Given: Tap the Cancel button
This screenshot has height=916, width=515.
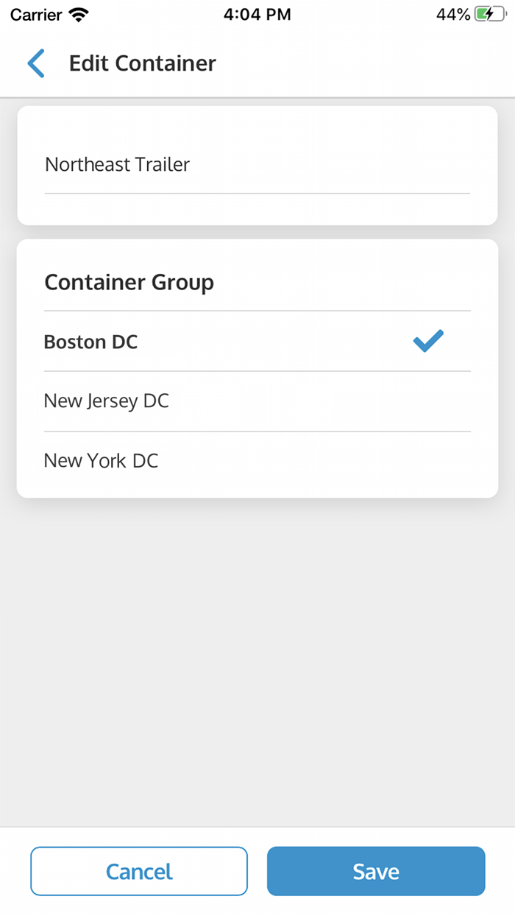Looking at the screenshot, I should click(139, 871).
